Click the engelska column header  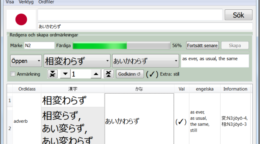(x=205, y=89)
